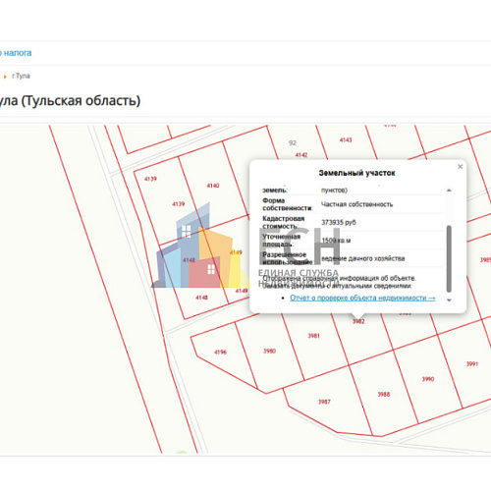Click parcel label 4140 on map
The height and width of the screenshot is (491, 491).
213,186
